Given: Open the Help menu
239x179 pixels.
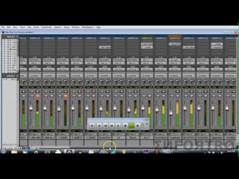Looking at the screenshot, I should 98,27.
